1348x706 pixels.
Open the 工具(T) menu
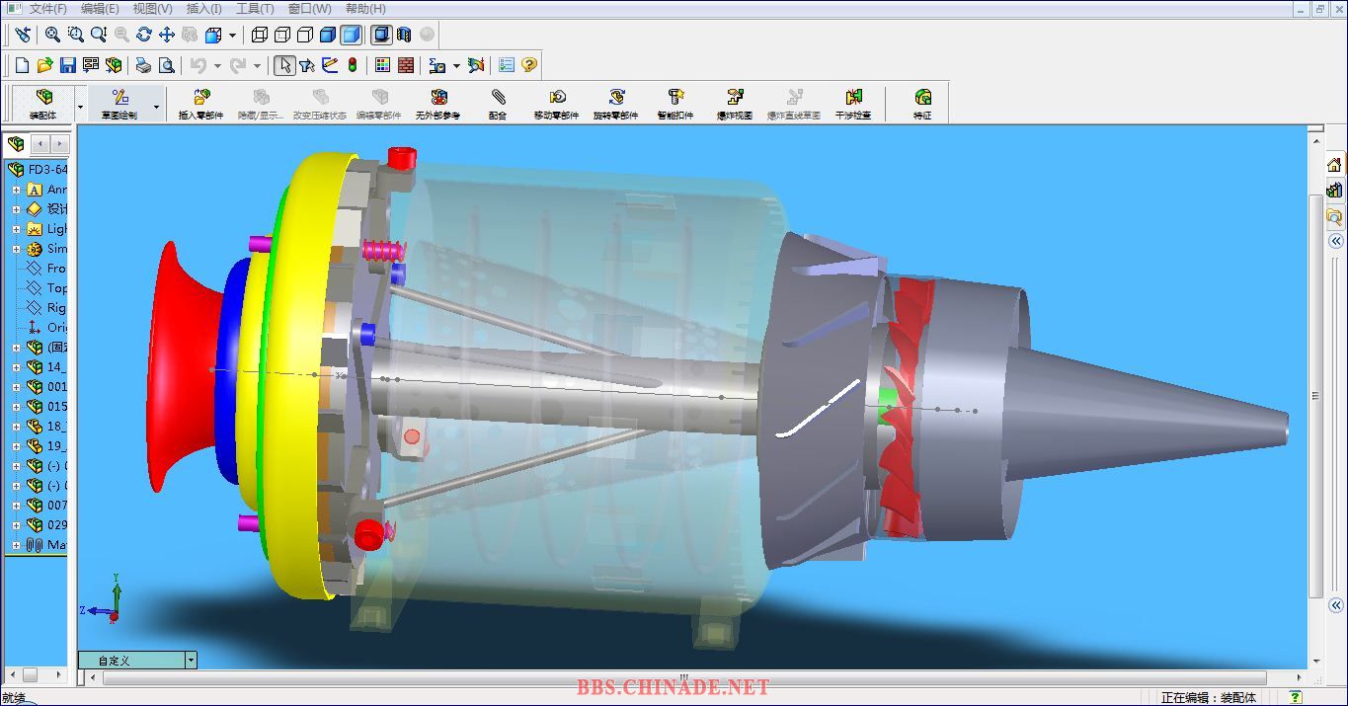point(255,9)
